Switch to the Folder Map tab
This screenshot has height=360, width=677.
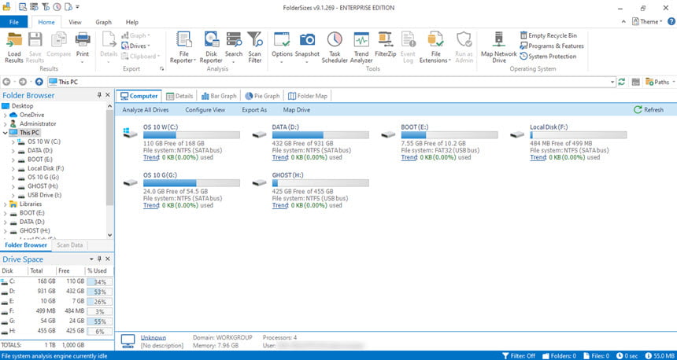308,96
